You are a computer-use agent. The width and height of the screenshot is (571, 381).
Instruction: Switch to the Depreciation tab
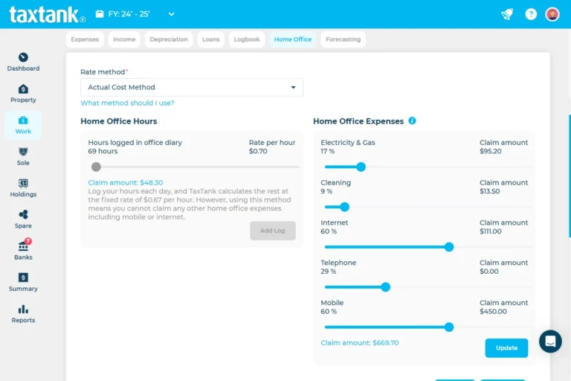(169, 39)
